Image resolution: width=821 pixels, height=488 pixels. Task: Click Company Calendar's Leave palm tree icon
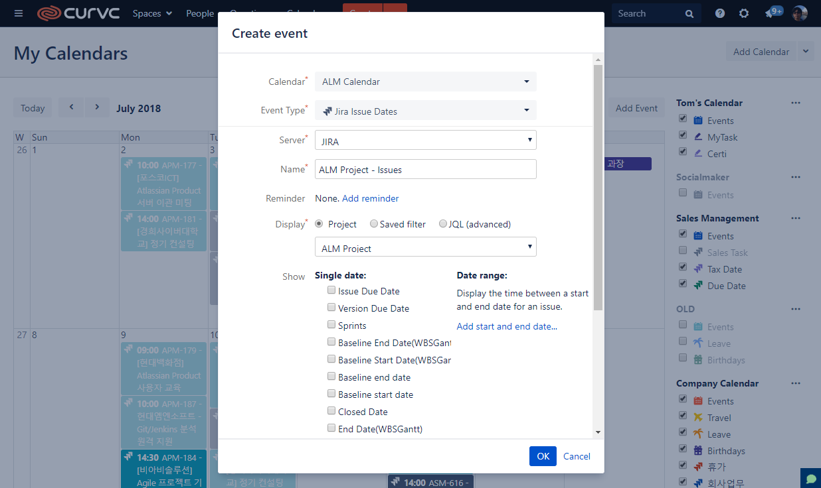tap(698, 434)
